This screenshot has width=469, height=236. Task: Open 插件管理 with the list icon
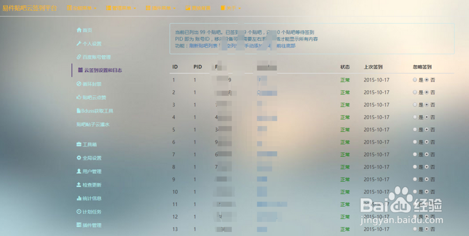point(89,225)
